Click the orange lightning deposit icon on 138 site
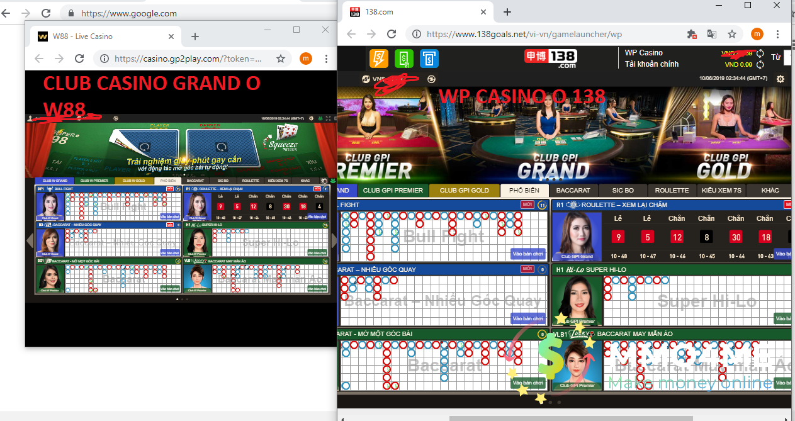 tap(379, 59)
